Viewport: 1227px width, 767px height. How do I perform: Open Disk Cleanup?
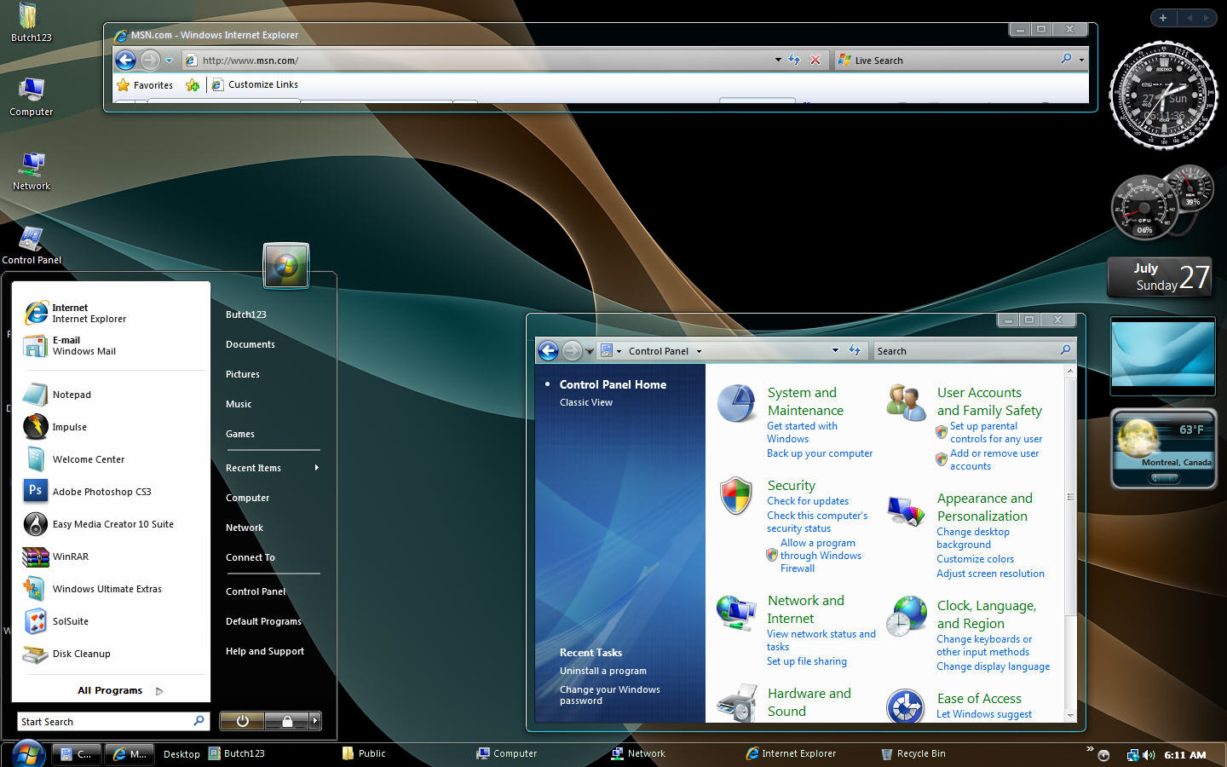click(111, 654)
